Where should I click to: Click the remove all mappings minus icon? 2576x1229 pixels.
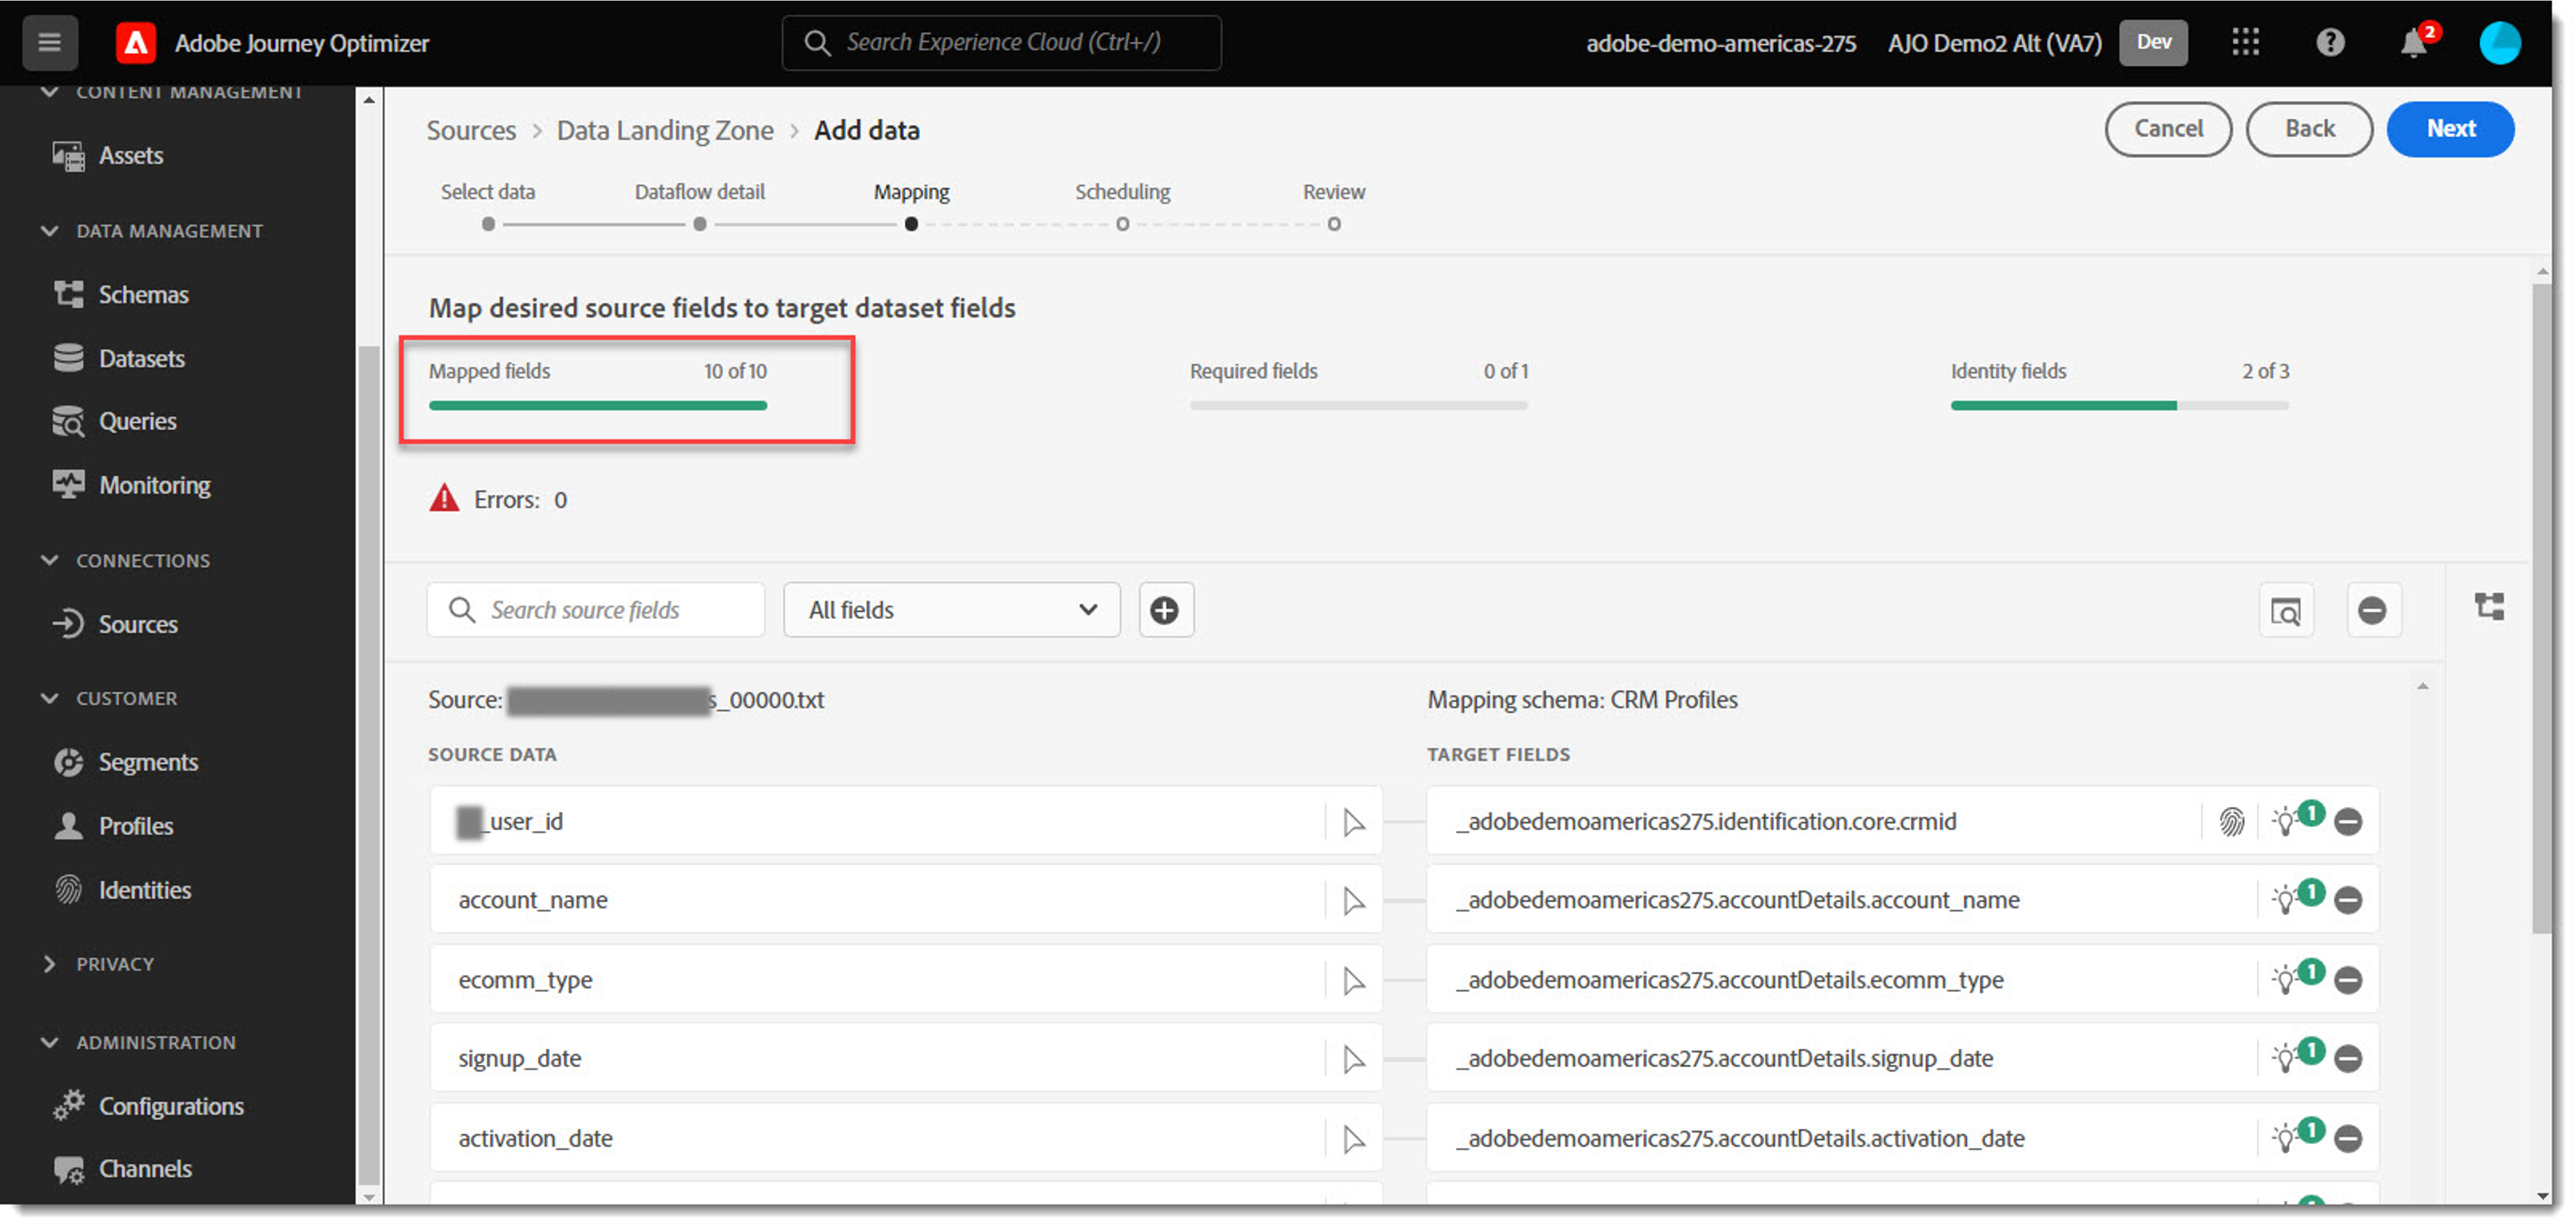point(2372,611)
